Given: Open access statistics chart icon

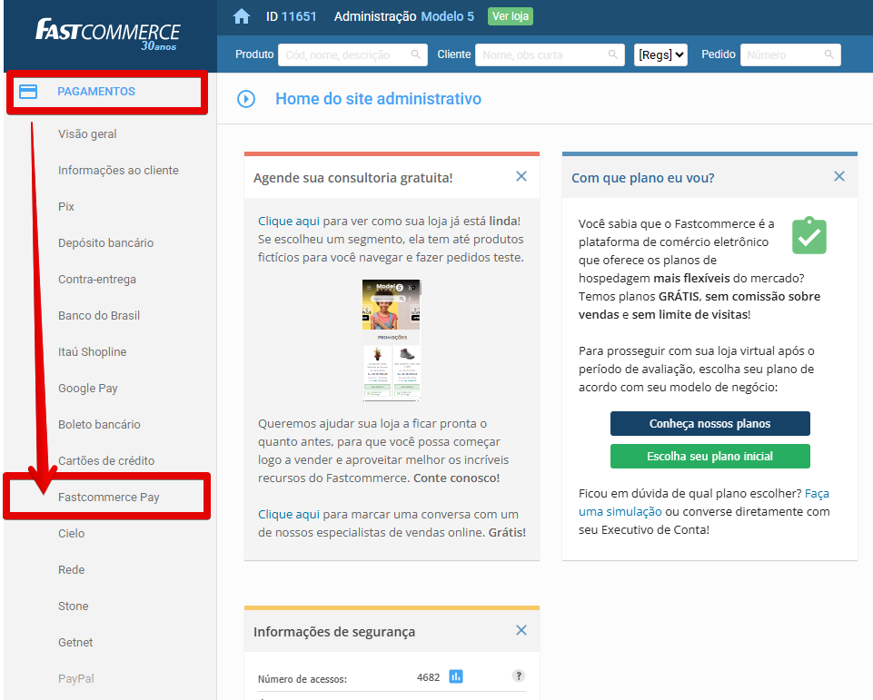Looking at the screenshot, I should [456, 676].
